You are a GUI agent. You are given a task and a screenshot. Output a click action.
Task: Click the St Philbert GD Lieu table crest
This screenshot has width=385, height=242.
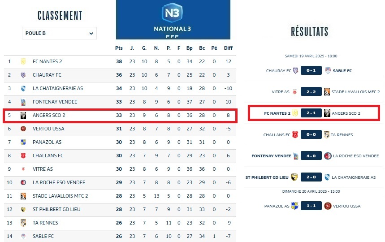coord(23,209)
